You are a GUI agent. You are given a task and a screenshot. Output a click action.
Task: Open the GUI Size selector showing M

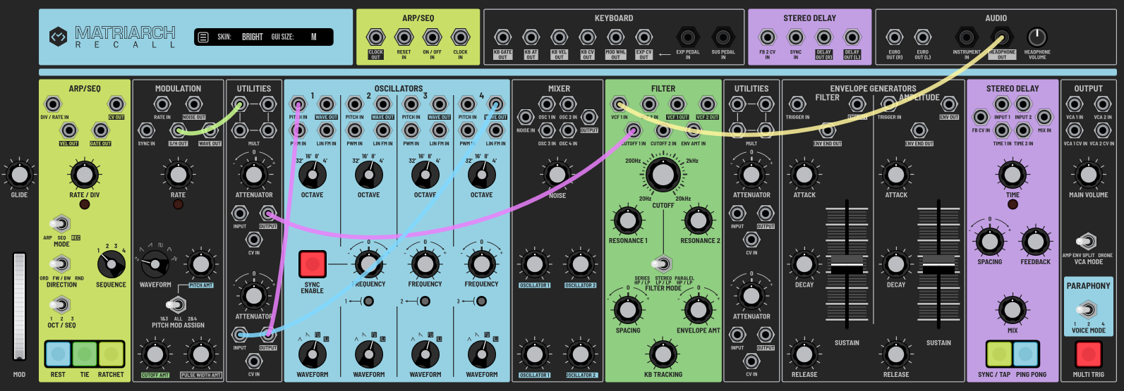point(313,37)
